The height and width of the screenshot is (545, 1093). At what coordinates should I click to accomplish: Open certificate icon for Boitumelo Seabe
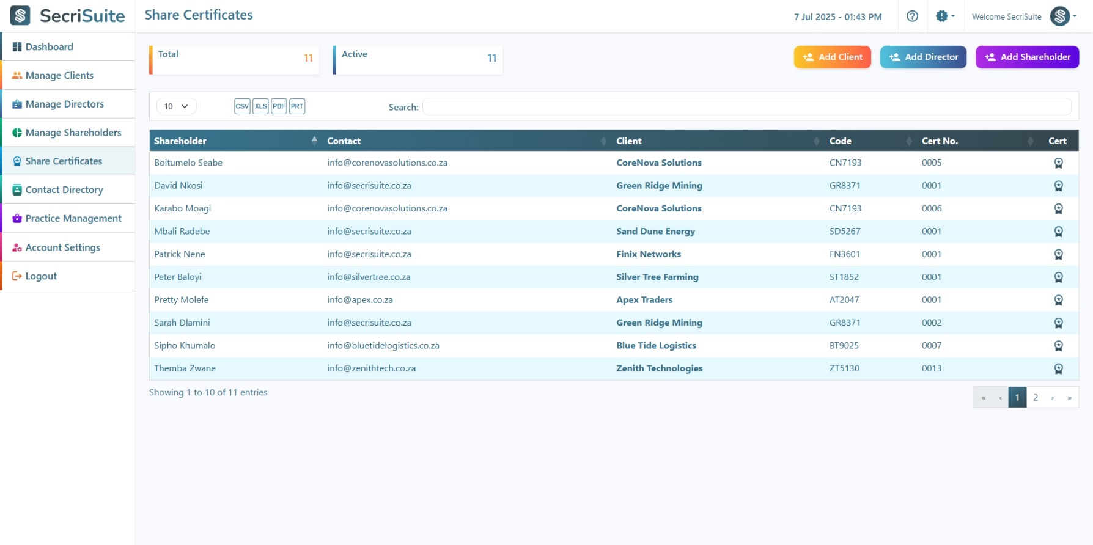1058,163
